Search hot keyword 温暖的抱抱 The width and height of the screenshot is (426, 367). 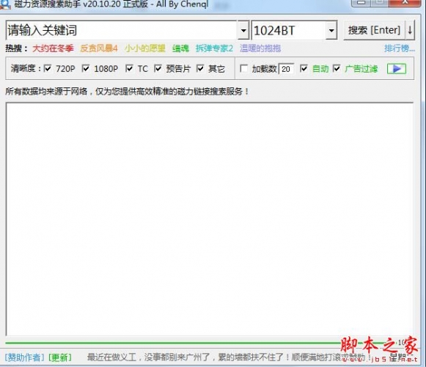pyautogui.click(x=260, y=48)
